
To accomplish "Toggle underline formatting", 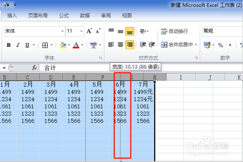I will coord(27,45).
